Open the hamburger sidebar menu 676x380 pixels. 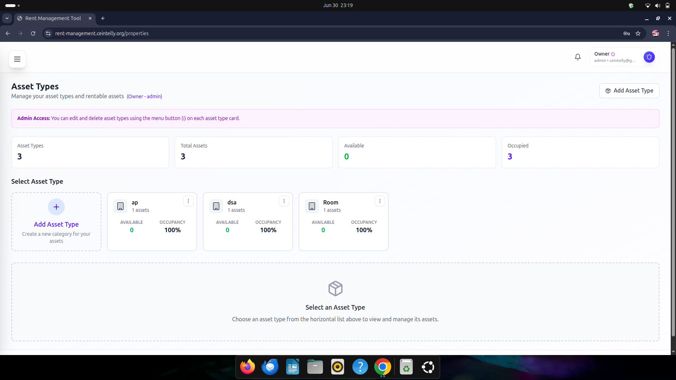click(x=17, y=59)
